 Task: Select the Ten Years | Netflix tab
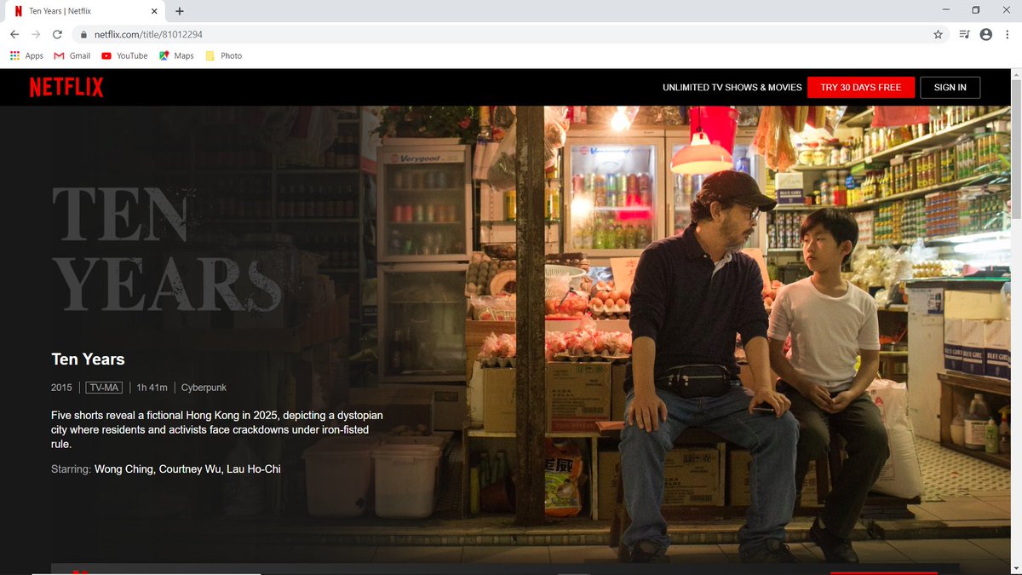(85, 11)
